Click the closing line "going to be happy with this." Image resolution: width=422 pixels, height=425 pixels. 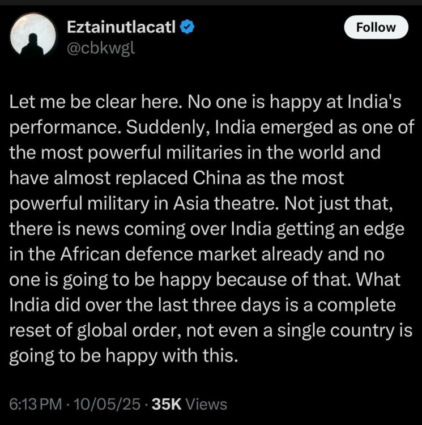123,356
